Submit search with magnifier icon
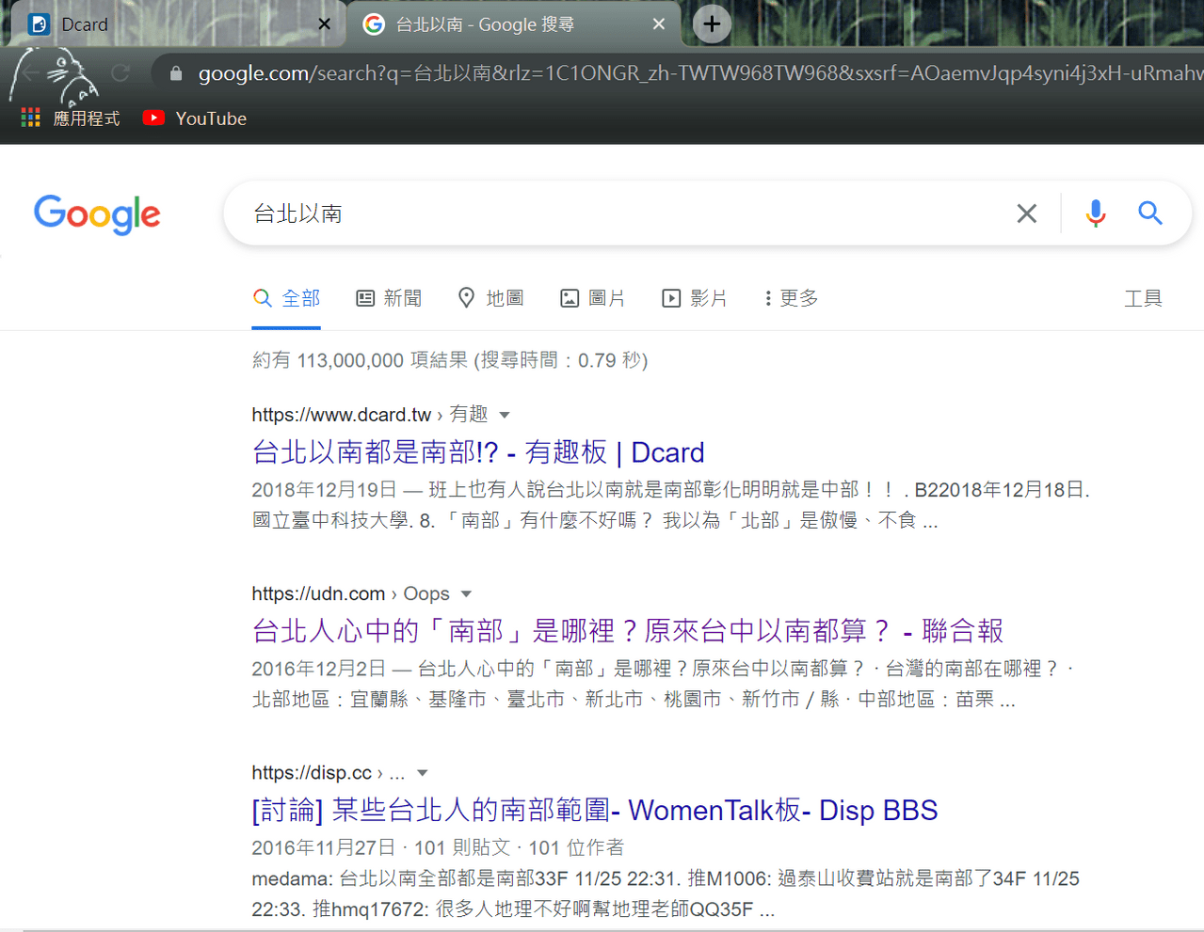The image size is (1204, 932). tap(1149, 213)
